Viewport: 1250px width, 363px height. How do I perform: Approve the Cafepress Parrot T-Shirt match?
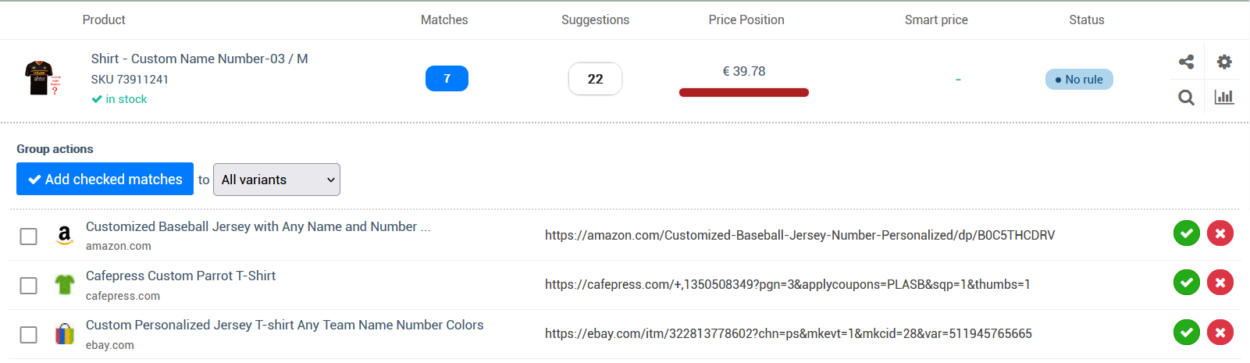coord(1187,283)
